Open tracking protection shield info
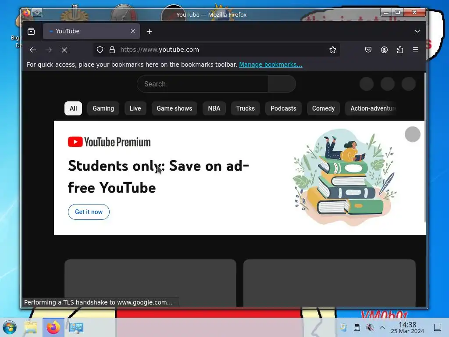The image size is (449, 337). pyautogui.click(x=100, y=50)
